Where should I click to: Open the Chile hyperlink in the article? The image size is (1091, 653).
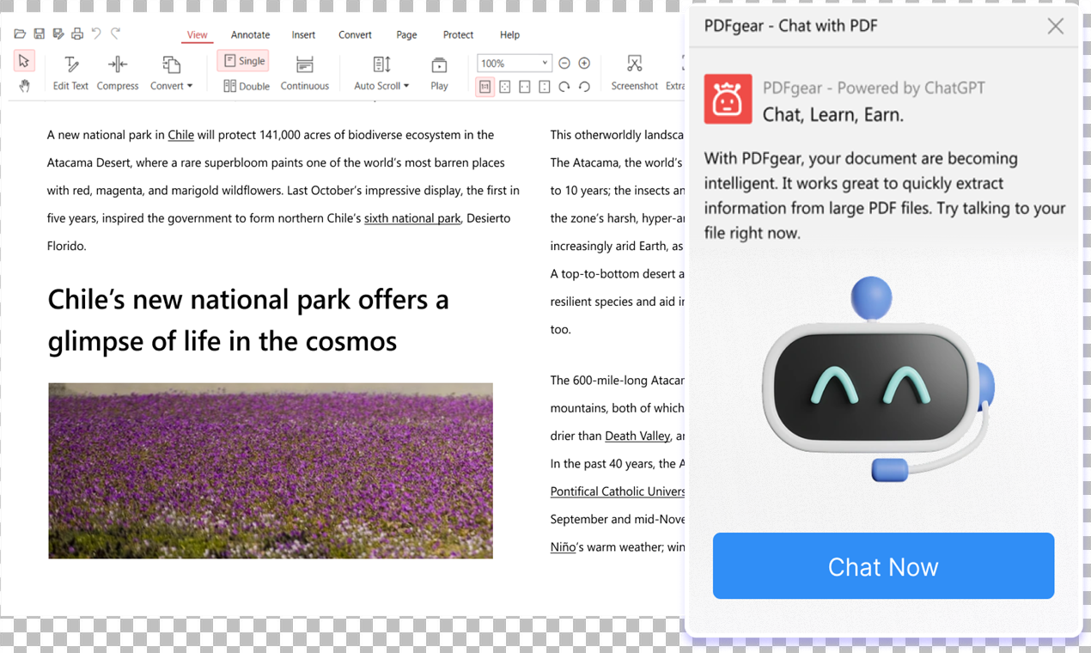[180, 135]
